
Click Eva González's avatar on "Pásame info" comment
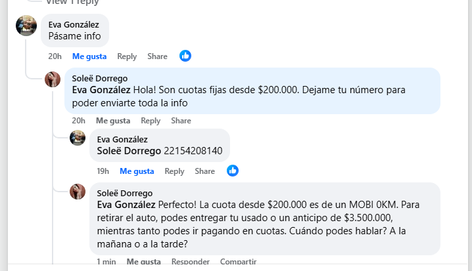tap(26, 26)
